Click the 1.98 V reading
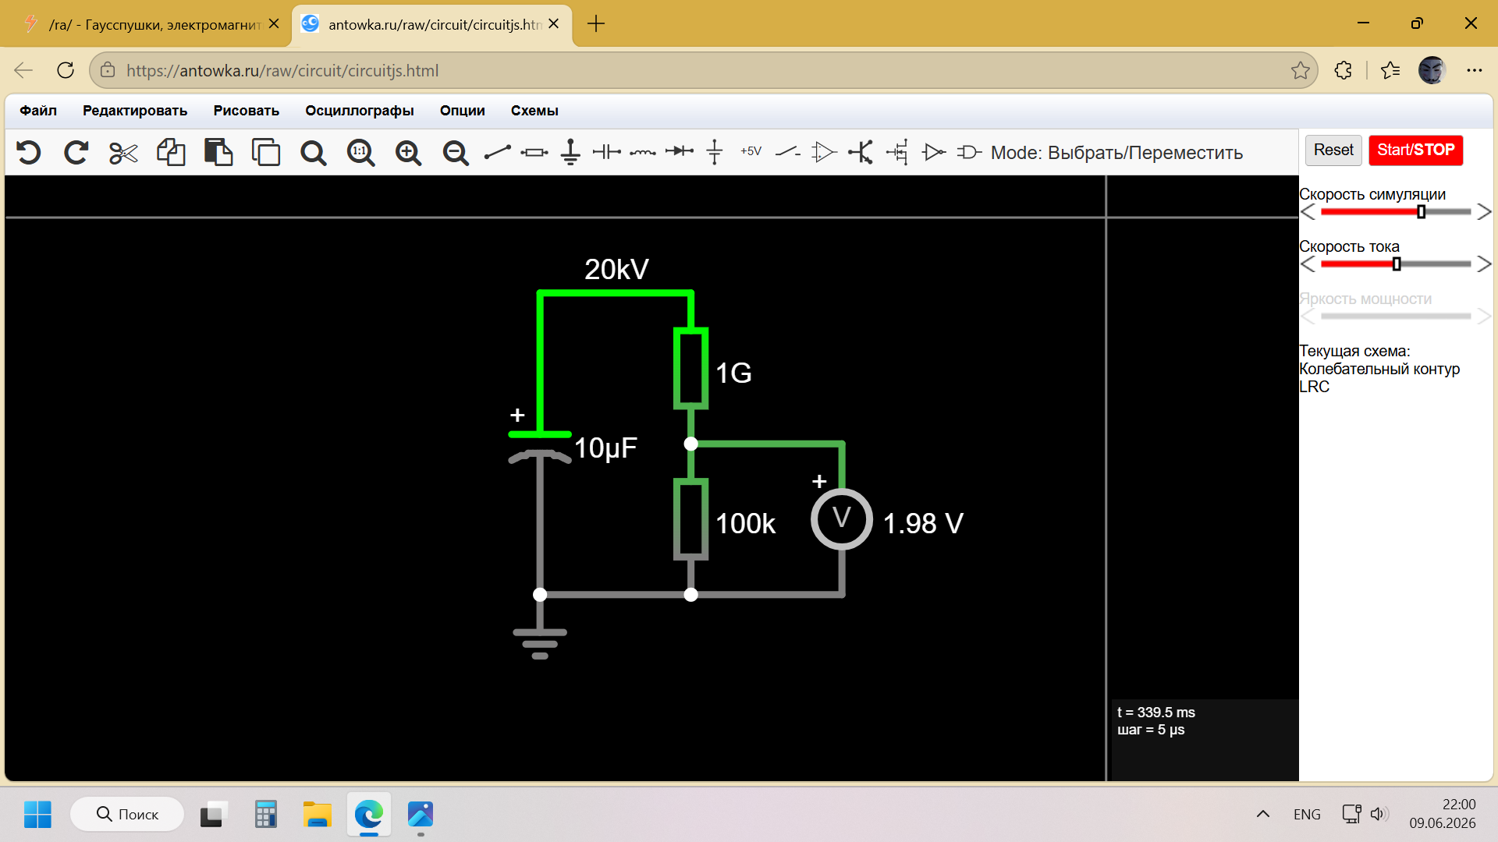This screenshot has width=1498, height=842. (923, 523)
